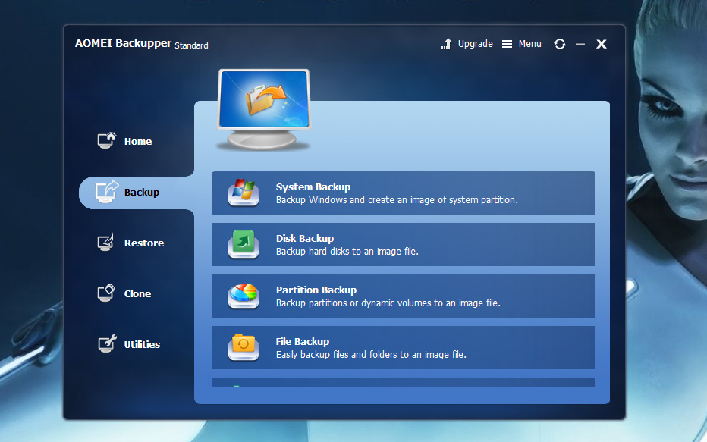Click the Upgrade link text

[475, 44]
